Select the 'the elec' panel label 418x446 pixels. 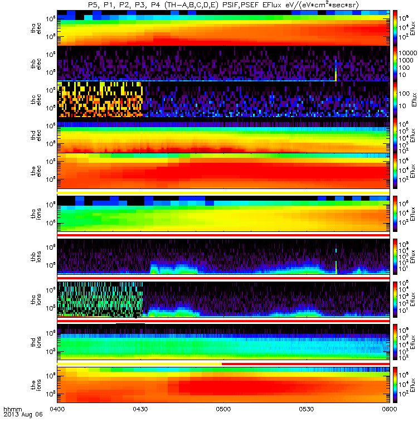click(36, 171)
